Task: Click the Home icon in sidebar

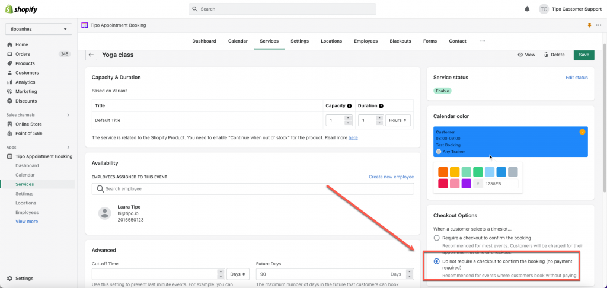Action: pyautogui.click(x=9, y=44)
